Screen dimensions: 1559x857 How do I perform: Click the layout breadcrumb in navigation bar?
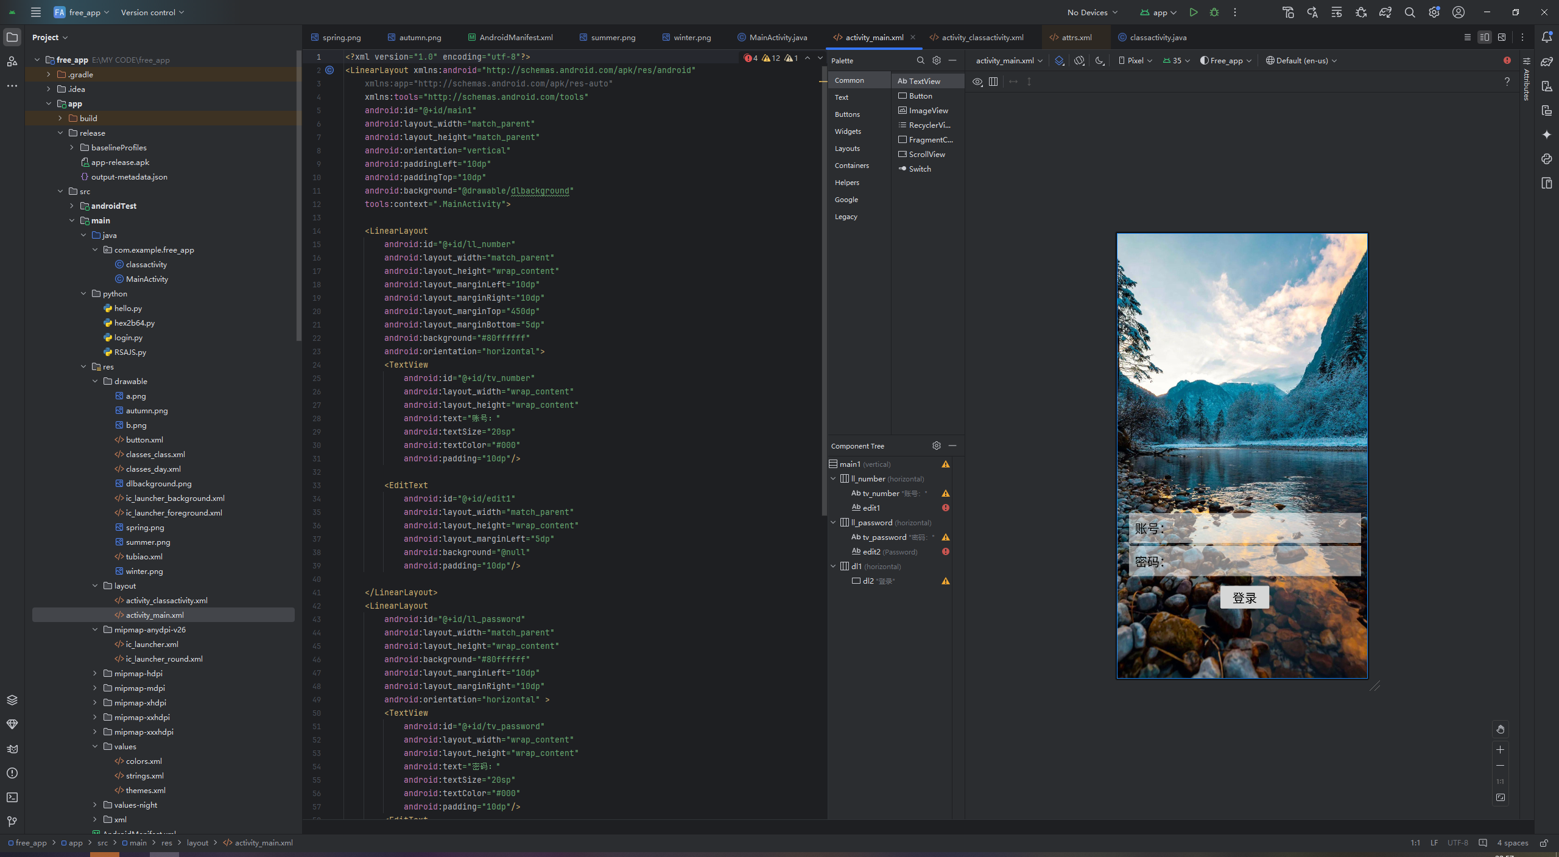(197, 842)
